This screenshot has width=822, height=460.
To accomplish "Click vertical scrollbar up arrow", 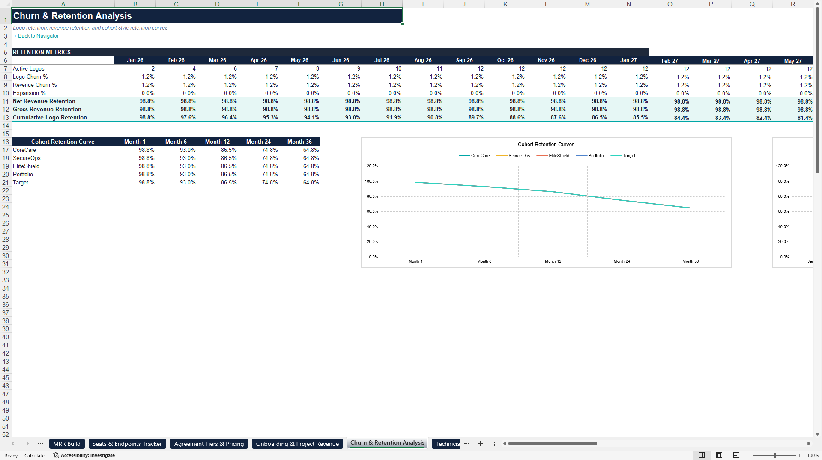I will coord(817,3).
